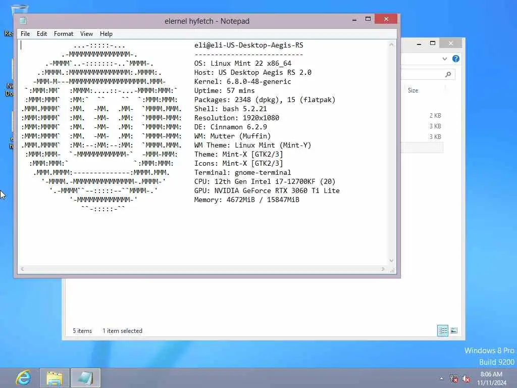
Task: Open the Edit menu in Notepad
Action: (41, 34)
